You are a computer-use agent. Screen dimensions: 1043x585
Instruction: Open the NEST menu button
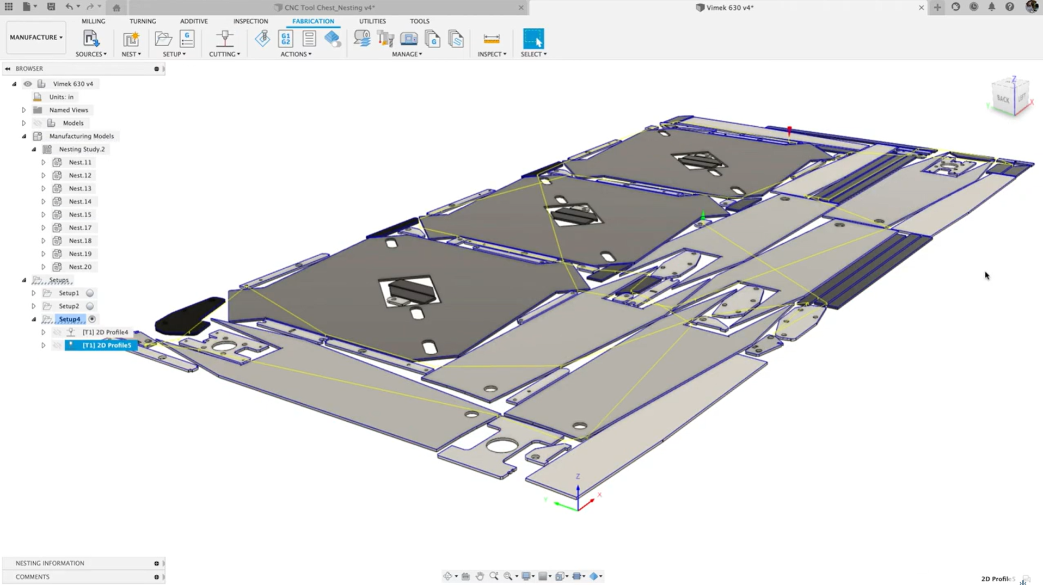click(x=131, y=54)
